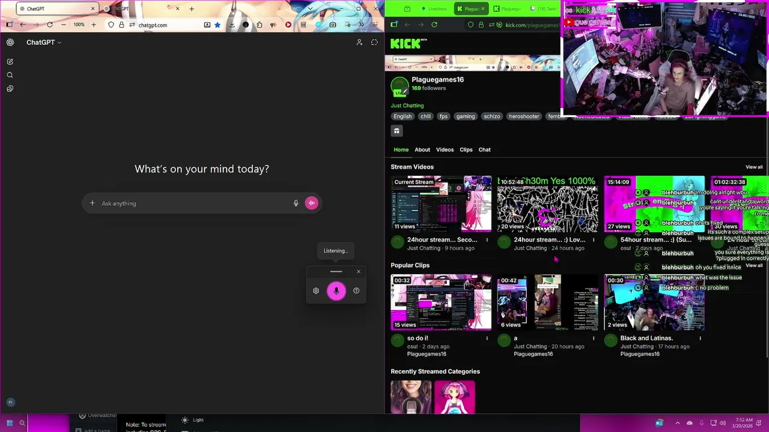Open voice typing settings gear
The width and height of the screenshot is (769, 432).
(x=316, y=291)
